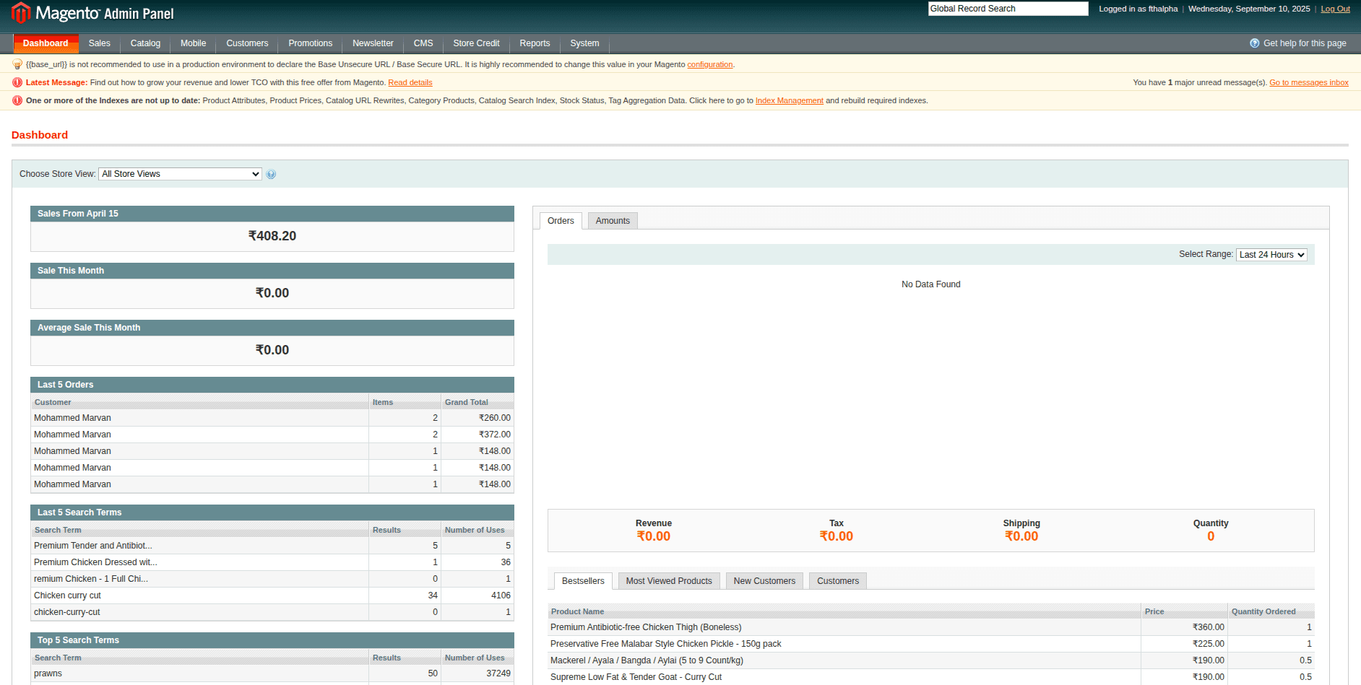Open the Reports menu

(x=535, y=43)
